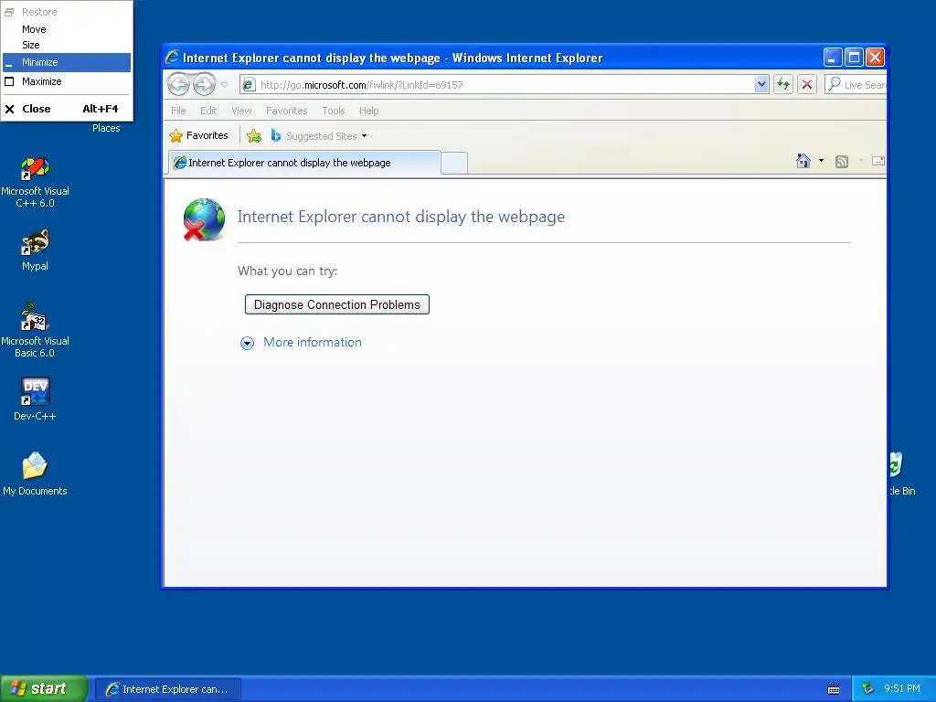
Task: Click Internet Explorer taskbar button
Action: coord(168,689)
